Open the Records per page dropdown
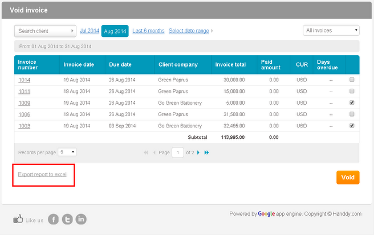This screenshot has width=374, height=235. pos(67,152)
